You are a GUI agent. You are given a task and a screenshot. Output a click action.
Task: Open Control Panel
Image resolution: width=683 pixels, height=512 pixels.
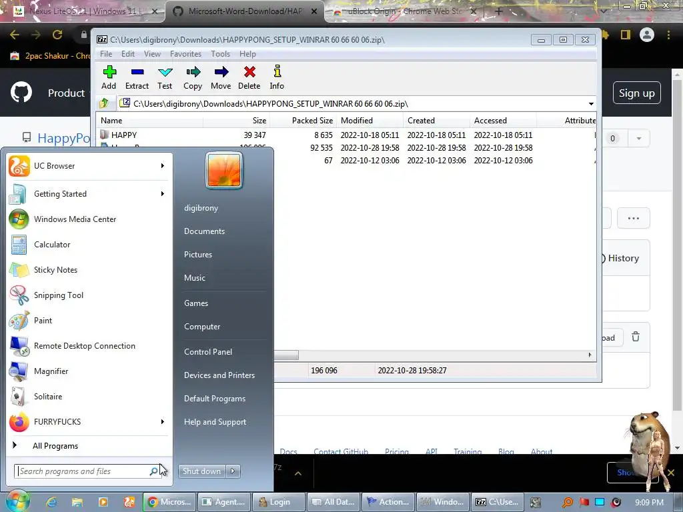[x=208, y=352]
